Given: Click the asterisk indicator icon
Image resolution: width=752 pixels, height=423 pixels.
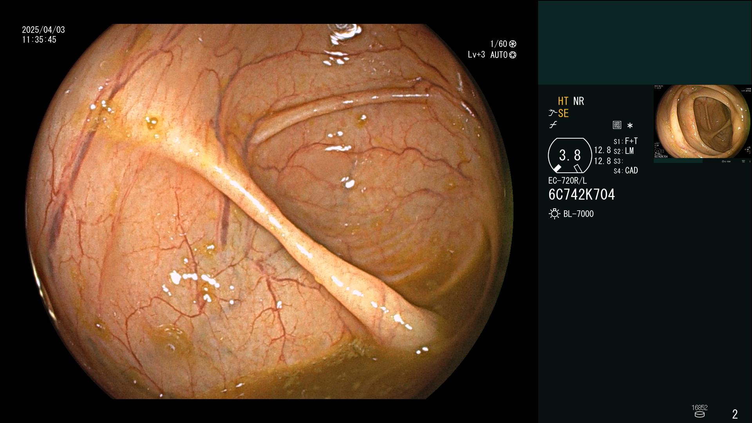Looking at the screenshot, I should [630, 126].
